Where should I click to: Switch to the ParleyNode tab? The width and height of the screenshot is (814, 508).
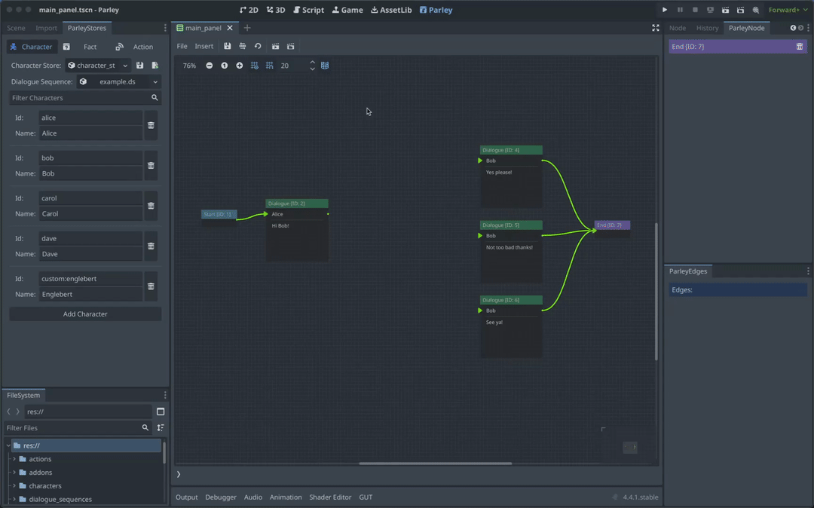pos(746,28)
